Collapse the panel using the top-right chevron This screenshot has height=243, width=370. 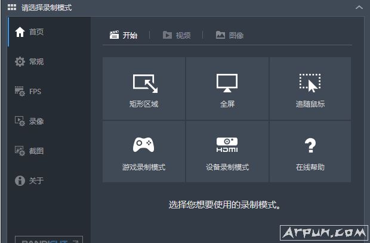tap(359, 7)
